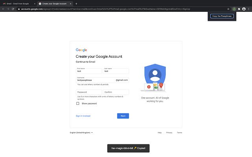
Task: Follow the Sign in instead link
Action: coord(83,116)
